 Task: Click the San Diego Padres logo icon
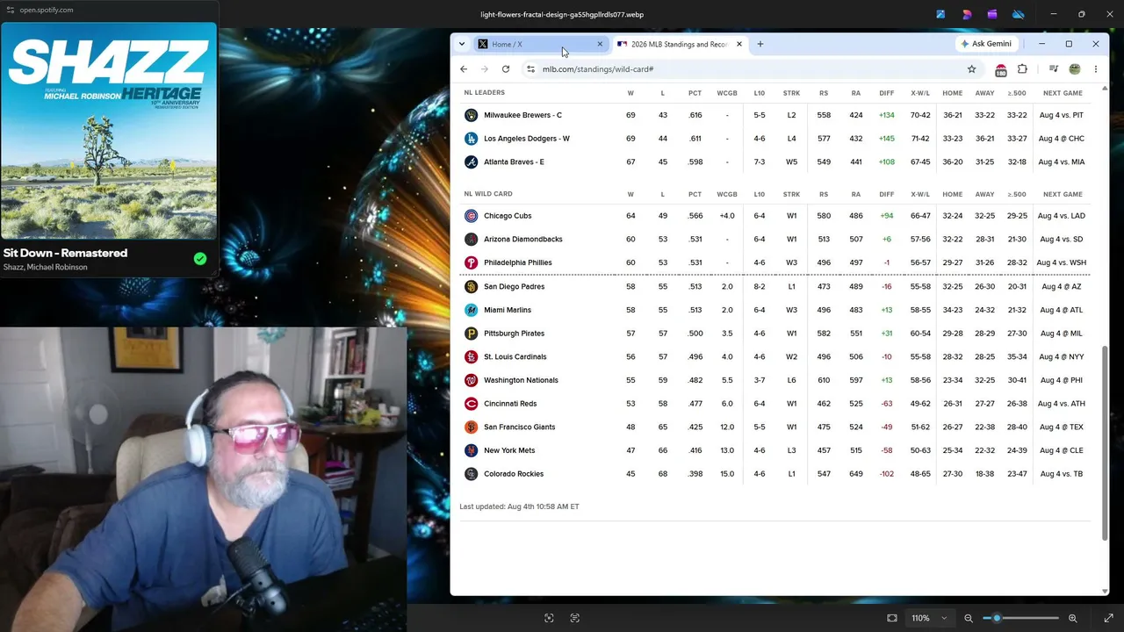(471, 286)
